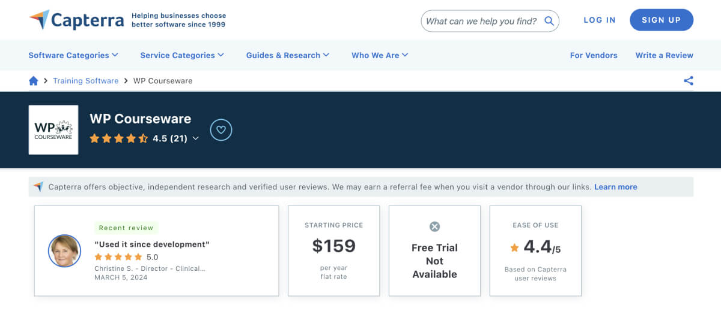Click the MARCH 5, 2024 review date
Viewport: 721px width, 314px height.
(121, 277)
